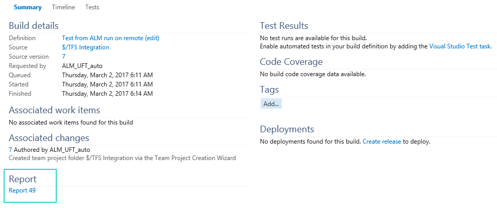The image size is (497, 210).
Task: Click the Add... tag button
Action: [271, 104]
